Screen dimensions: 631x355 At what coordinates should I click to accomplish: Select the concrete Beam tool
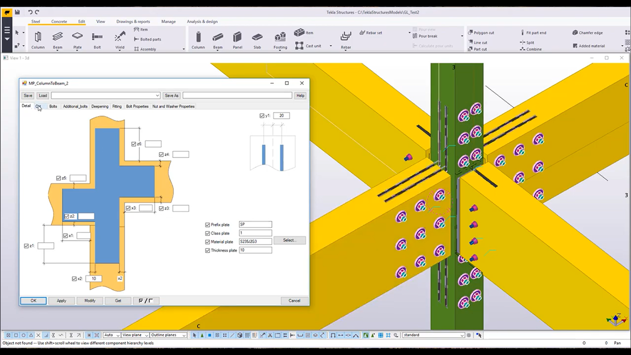[218, 40]
